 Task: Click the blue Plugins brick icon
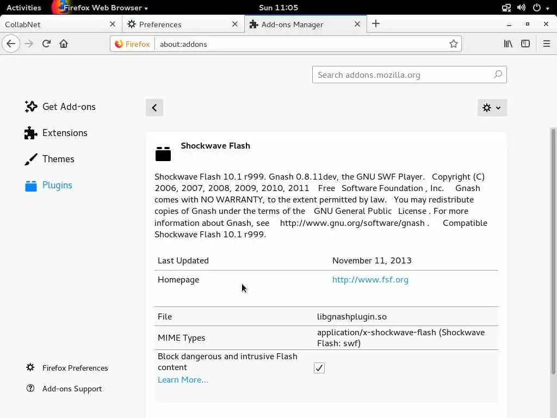point(30,185)
